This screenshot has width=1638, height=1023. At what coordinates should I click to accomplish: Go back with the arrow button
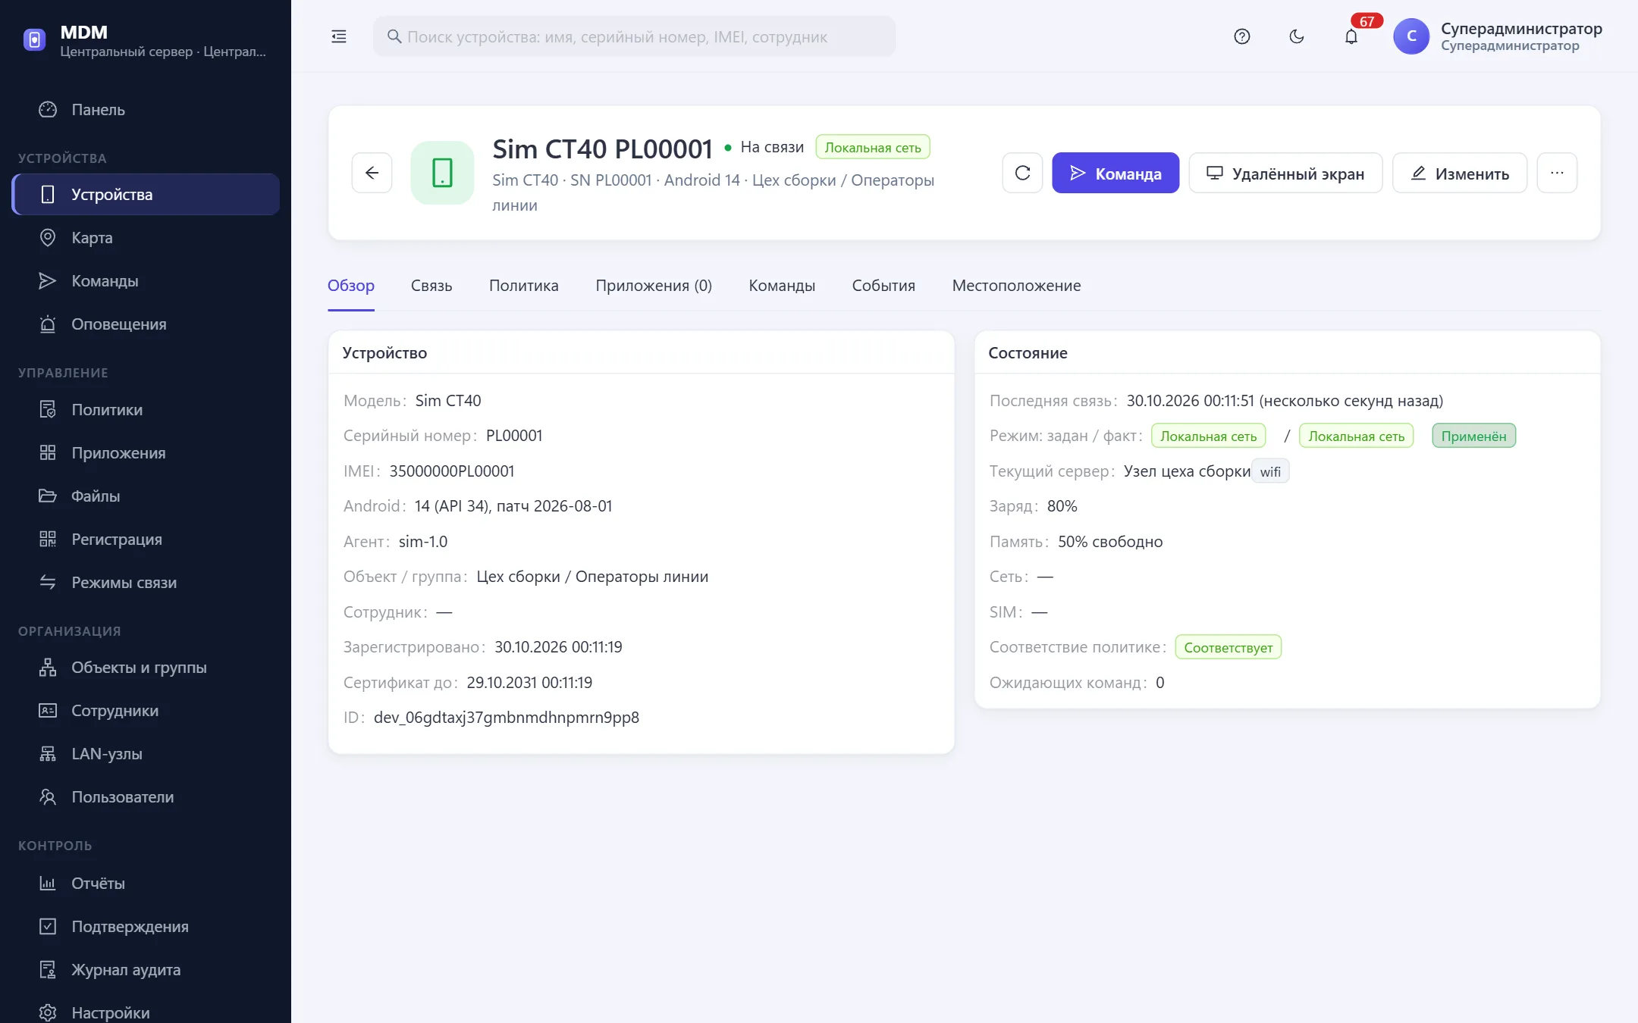[x=372, y=173]
